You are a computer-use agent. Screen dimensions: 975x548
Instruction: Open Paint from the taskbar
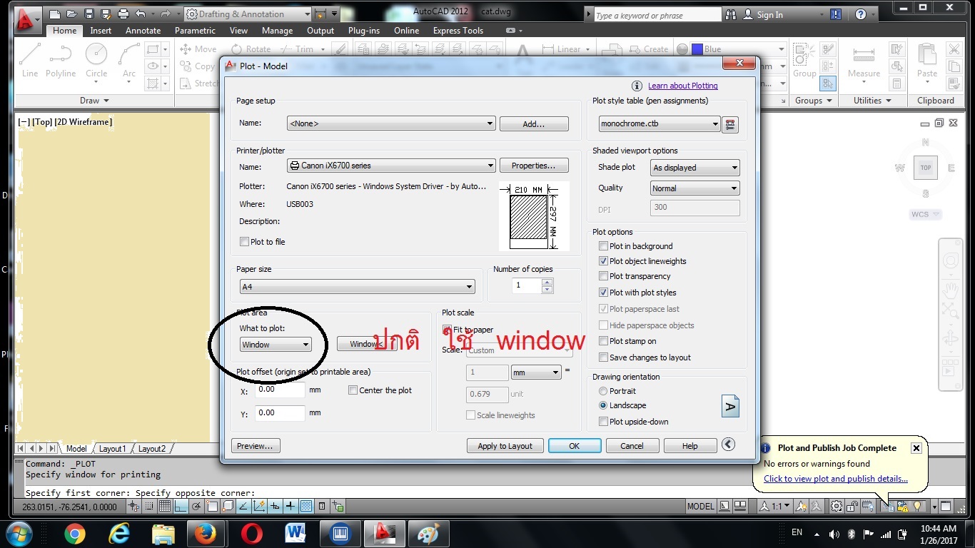tap(429, 534)
